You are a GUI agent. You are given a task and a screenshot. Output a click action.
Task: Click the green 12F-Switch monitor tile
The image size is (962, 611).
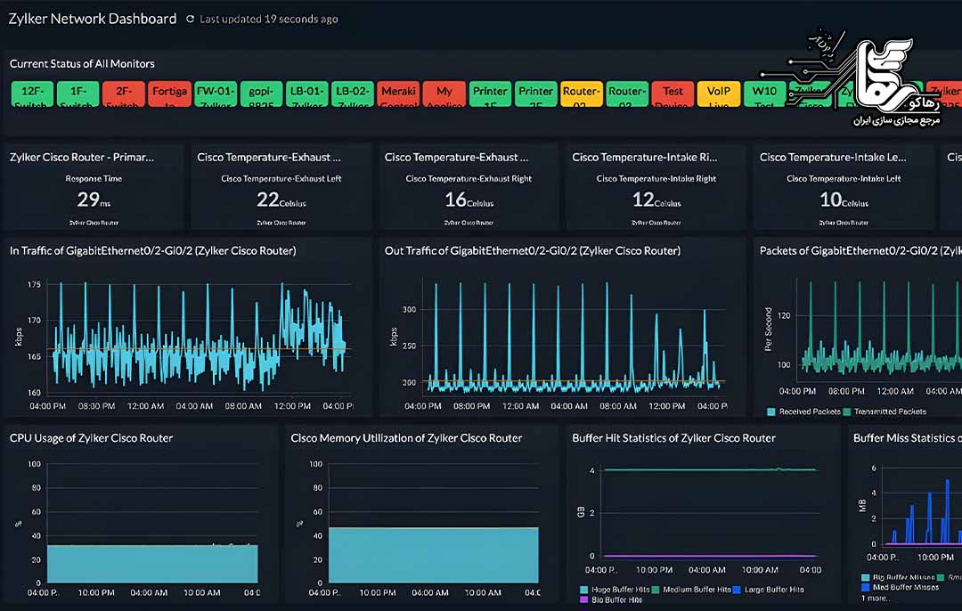tap(32, 94)
